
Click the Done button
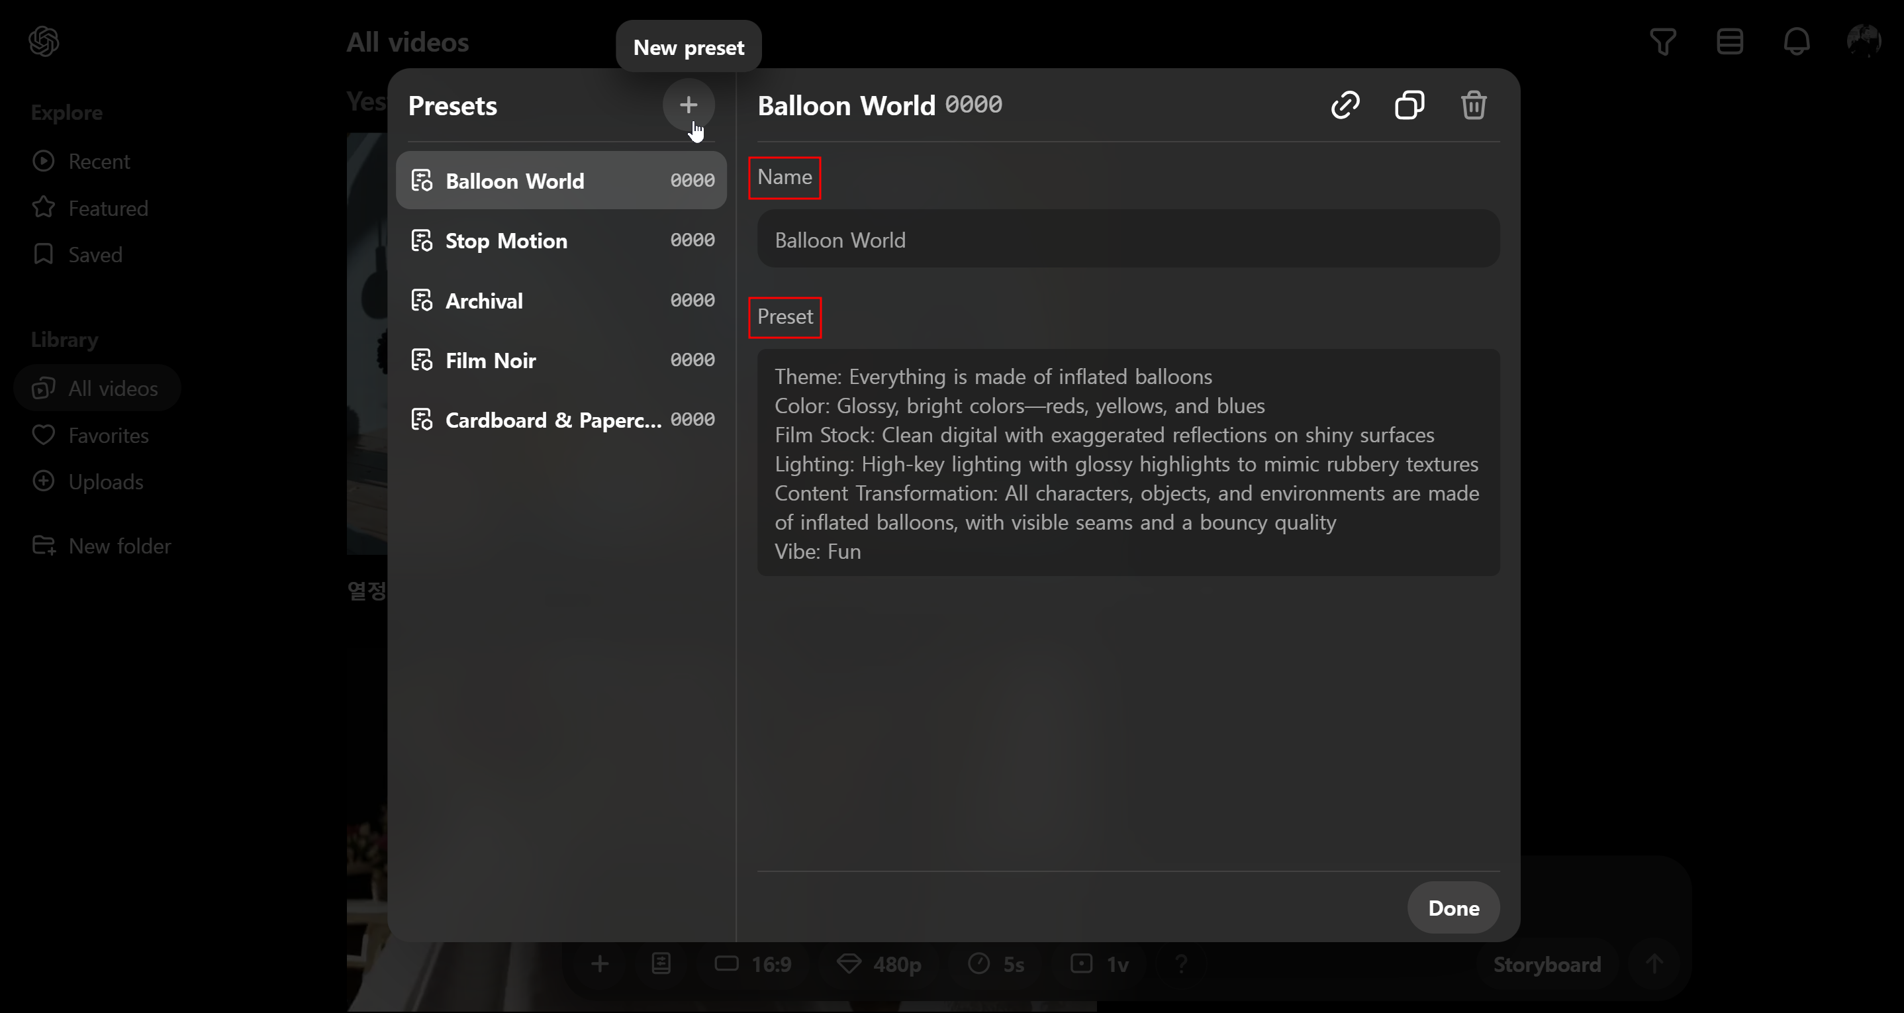point(1453,907)
